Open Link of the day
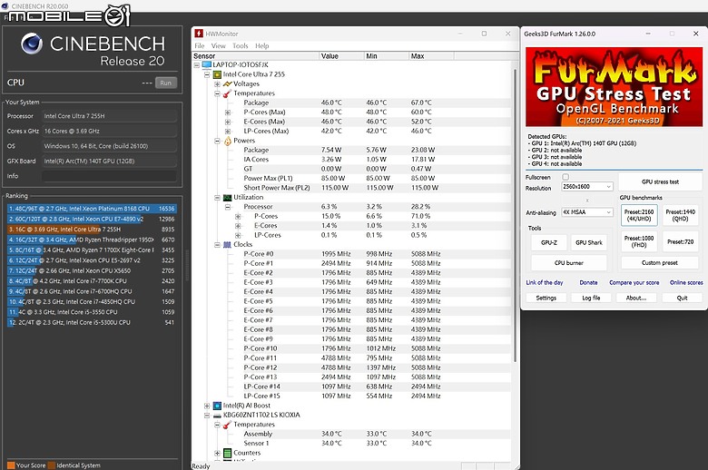Image resolution: width=708 pixels, height=470 pixels. coord(545,282)
